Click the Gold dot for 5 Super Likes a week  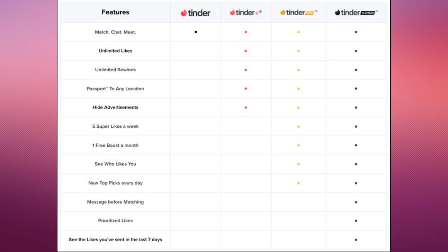[x=298, y=126]
